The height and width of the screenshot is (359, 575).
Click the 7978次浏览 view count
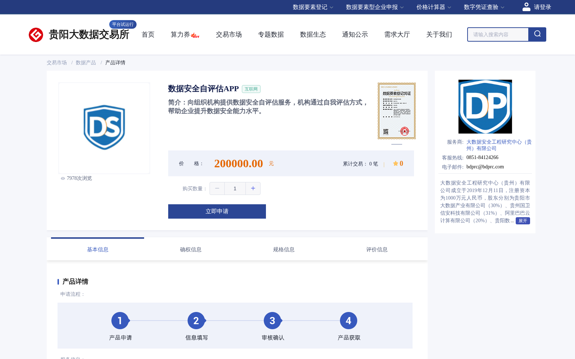tap(79, 178)
